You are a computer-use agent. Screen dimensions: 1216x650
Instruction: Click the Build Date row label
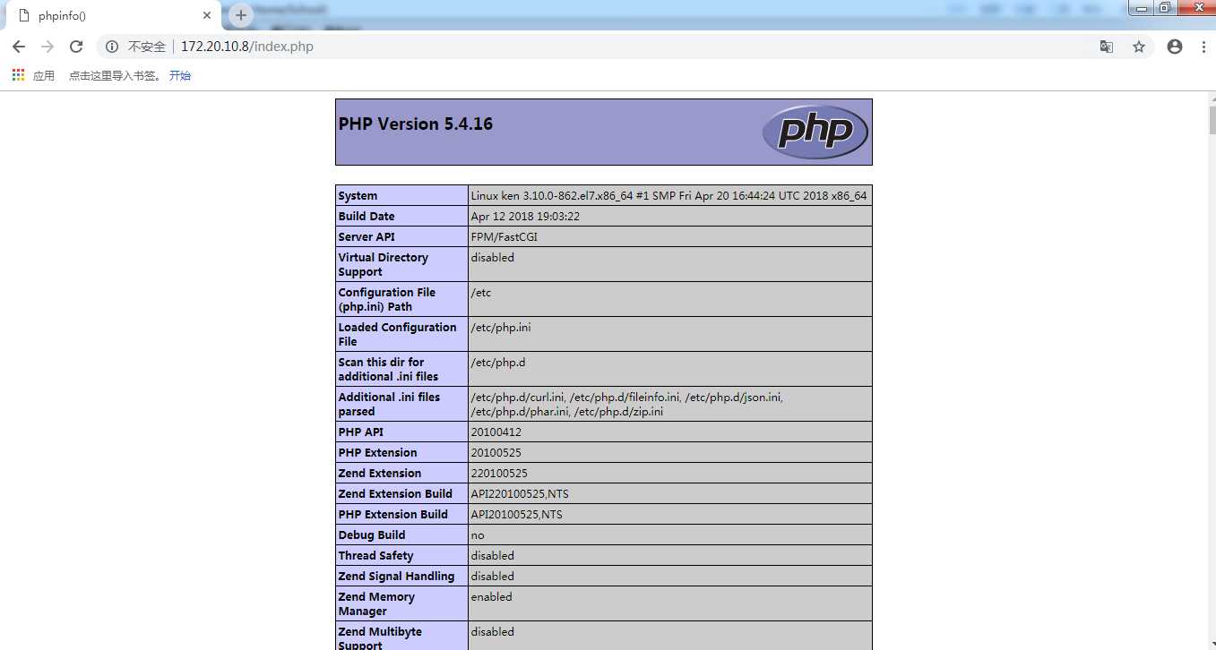coord(367,217)
